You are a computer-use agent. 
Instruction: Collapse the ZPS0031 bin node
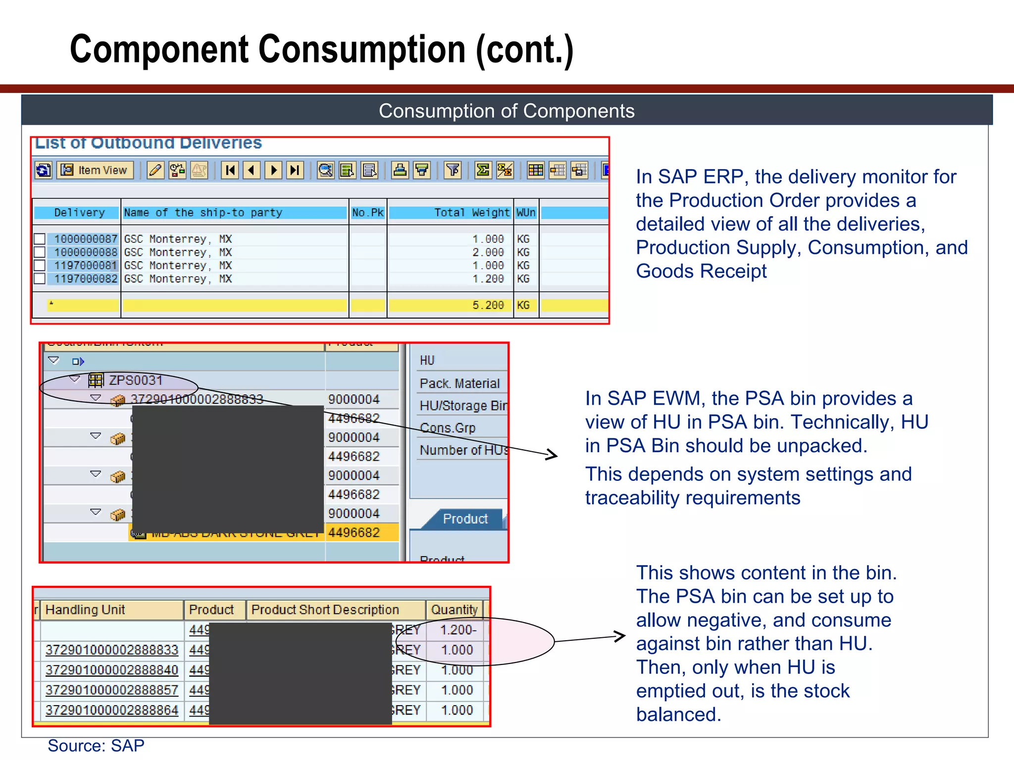click(x=75, y=379)
